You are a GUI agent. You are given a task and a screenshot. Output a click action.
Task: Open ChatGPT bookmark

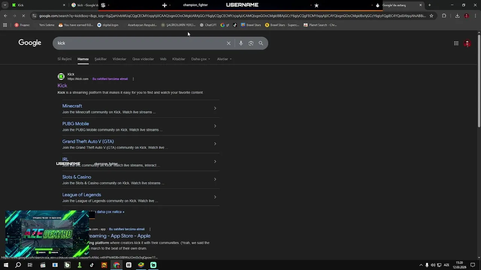pyautogui.click(x=208, y=25)
